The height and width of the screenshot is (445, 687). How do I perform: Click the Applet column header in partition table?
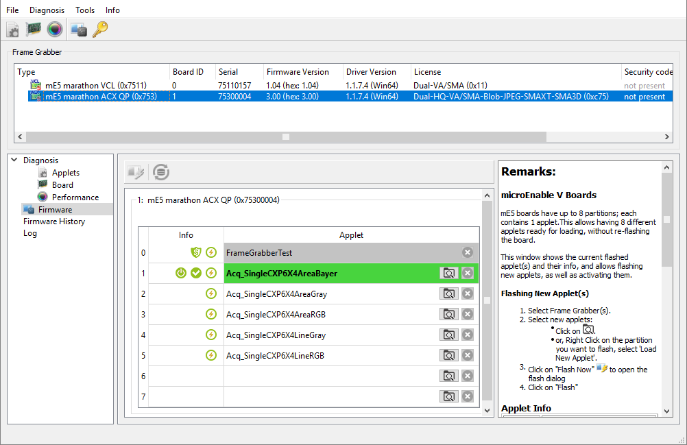click(x=352, y=235)
